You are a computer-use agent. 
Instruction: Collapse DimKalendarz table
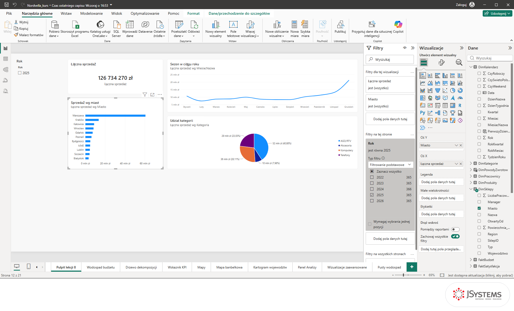[471, 67]
